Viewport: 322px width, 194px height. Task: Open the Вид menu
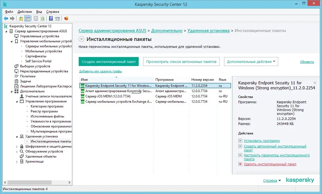pyautogui.click(x=39, y=12)
